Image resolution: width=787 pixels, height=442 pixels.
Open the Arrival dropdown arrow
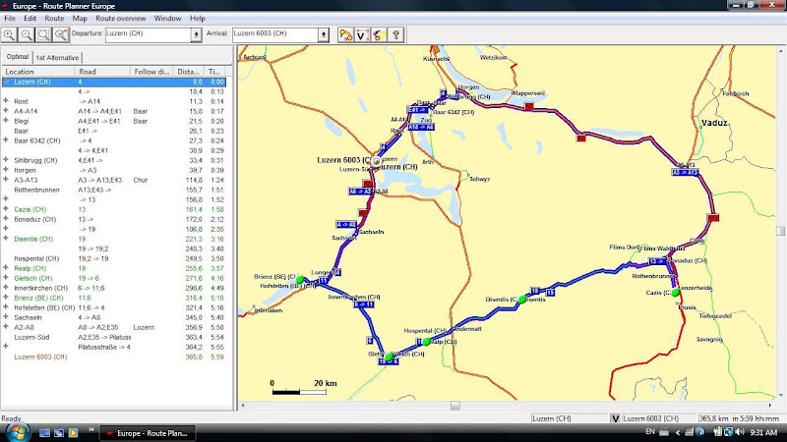(x=324, y=34)
